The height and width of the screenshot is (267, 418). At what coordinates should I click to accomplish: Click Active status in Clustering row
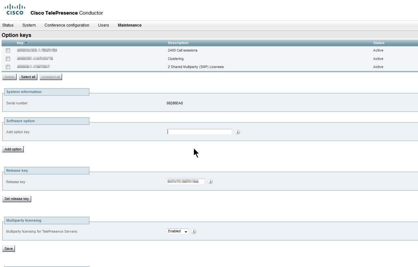tap(378, 59)
